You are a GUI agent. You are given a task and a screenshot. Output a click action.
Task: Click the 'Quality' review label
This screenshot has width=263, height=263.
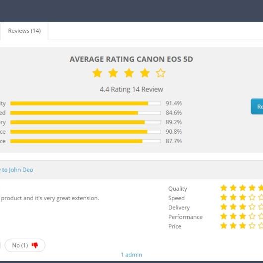(x=178, y=189)
